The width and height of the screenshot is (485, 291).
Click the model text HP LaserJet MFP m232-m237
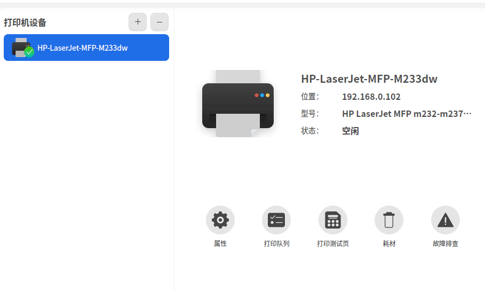click(x=407, y=114)
